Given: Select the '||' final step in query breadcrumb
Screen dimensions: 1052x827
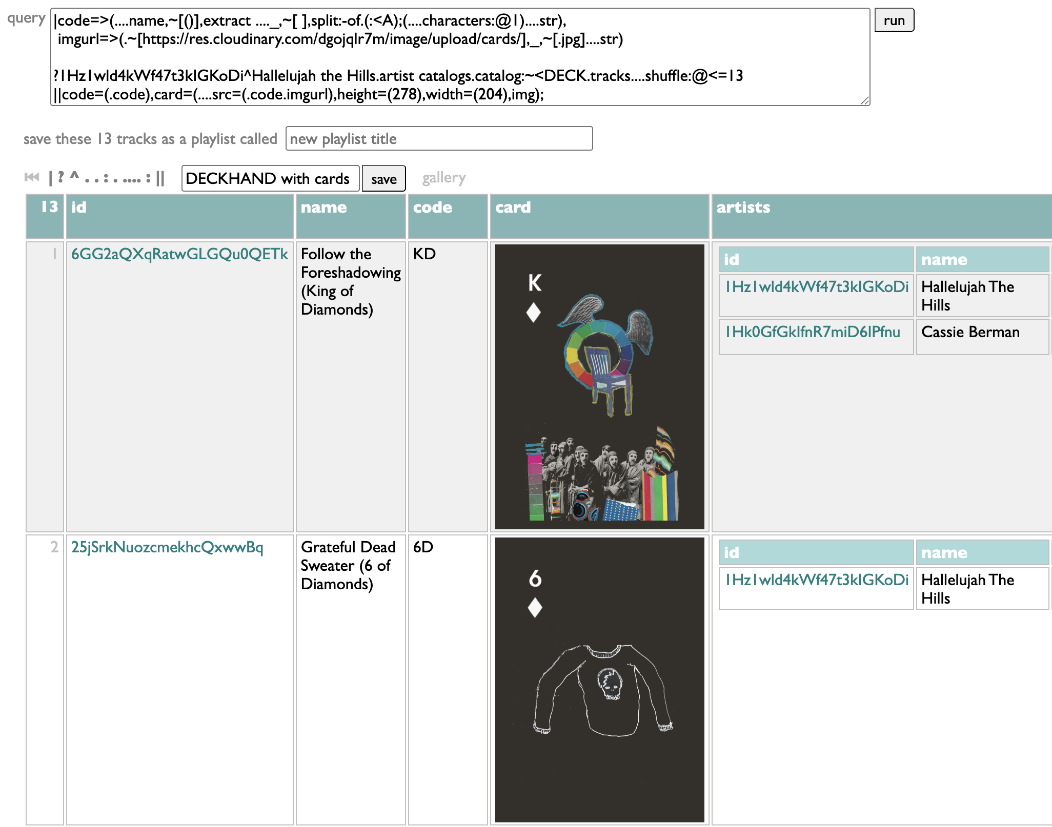Looking at the screenshot, I should (160, 178).
